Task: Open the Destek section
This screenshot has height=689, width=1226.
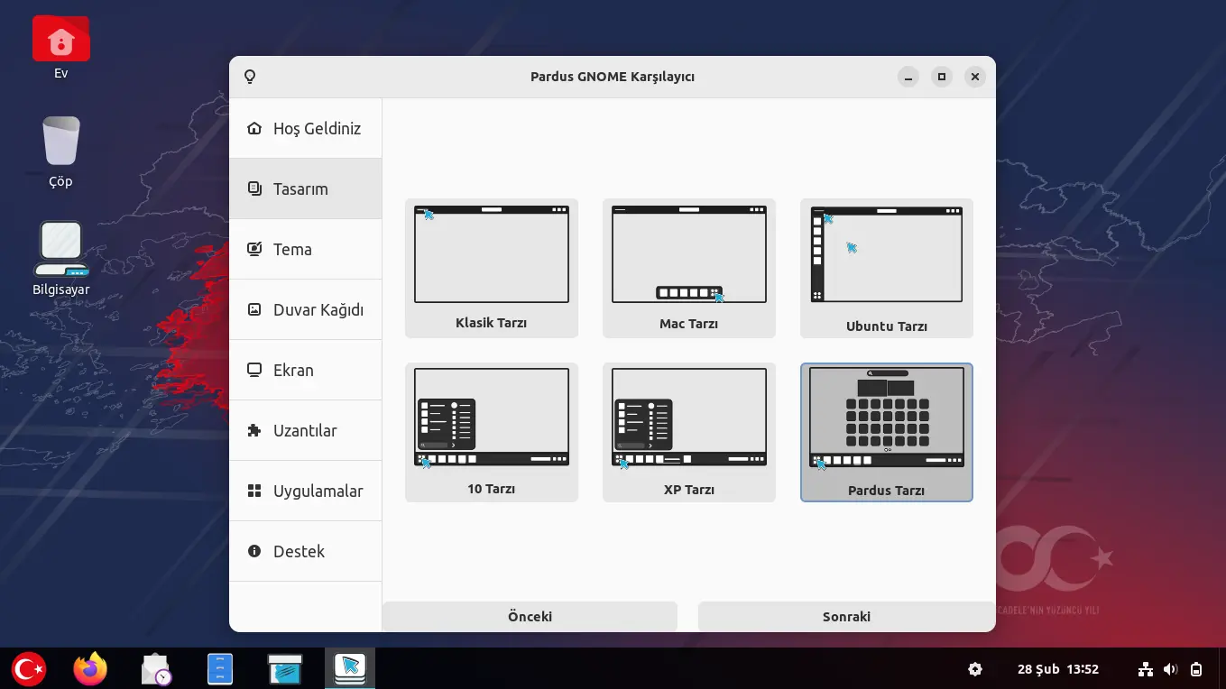Action: [x=306, y=551]
